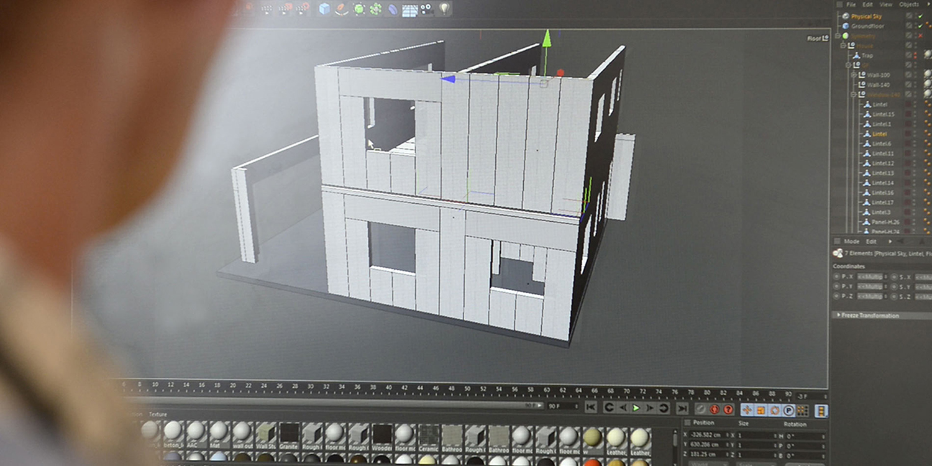Toggle Rotation keyframe recording icon
Viewport: 932px width, 466px height.
coord(775,410)
